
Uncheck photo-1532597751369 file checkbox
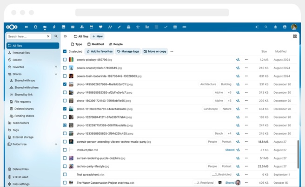(65, 125)
